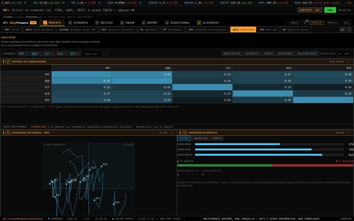The height and width of the screenshot is (221, 354).
Task: Go to CMP Confronto & Correlazioni
Action: pyautogui.click(x=207, y=30)
